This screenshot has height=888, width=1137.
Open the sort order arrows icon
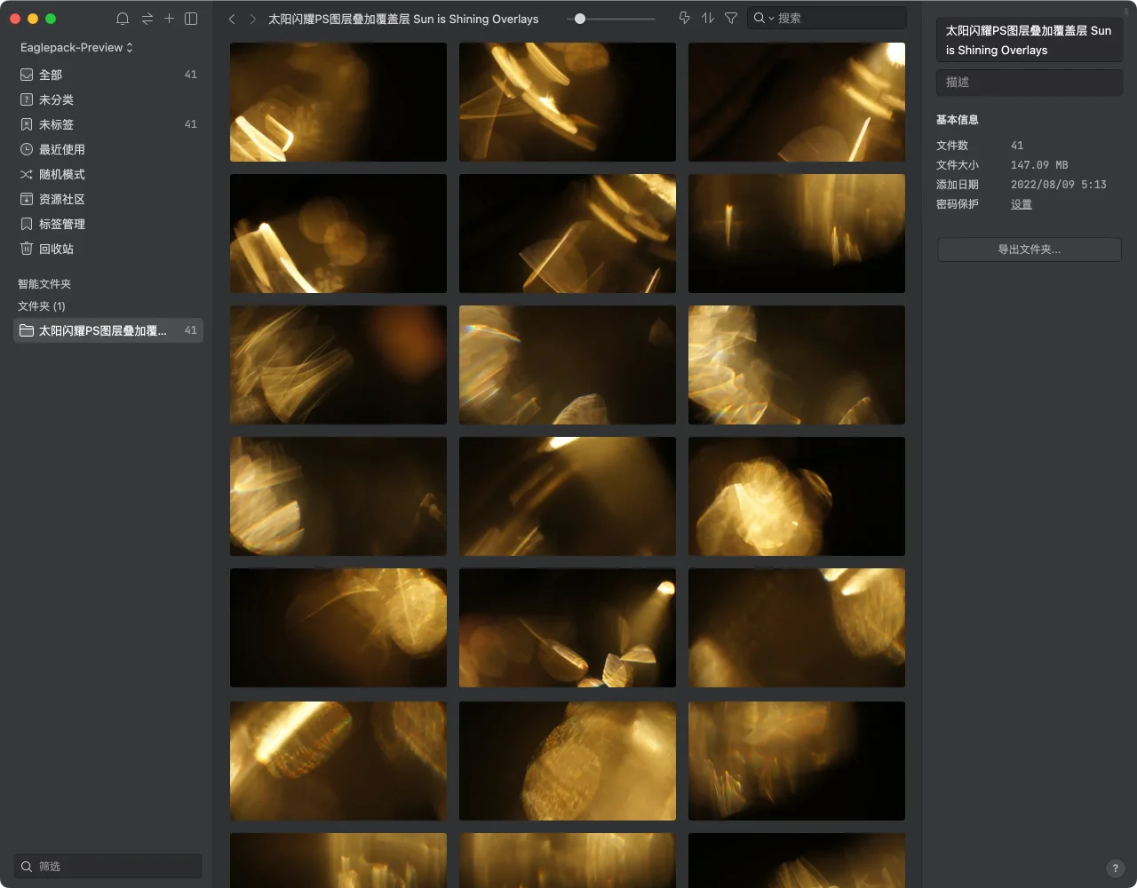707,18
